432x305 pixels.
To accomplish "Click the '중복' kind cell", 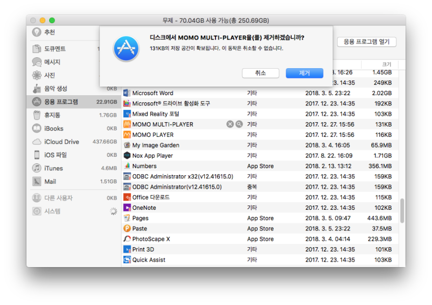I will [252, 187].
